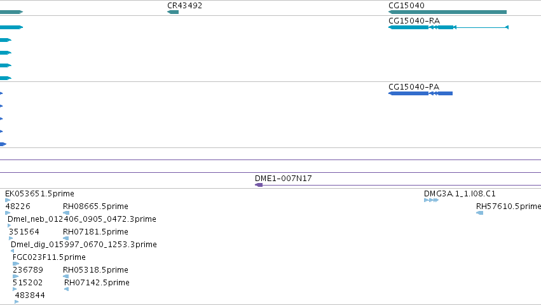Screen dimensions: 541x305
Task: Click the 483844 feature label
Action: click(x=30, y=295)
